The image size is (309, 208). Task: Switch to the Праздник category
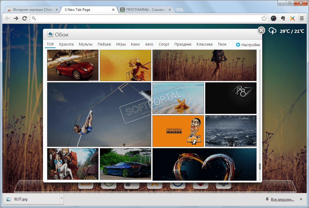click(x=183, y=44)
